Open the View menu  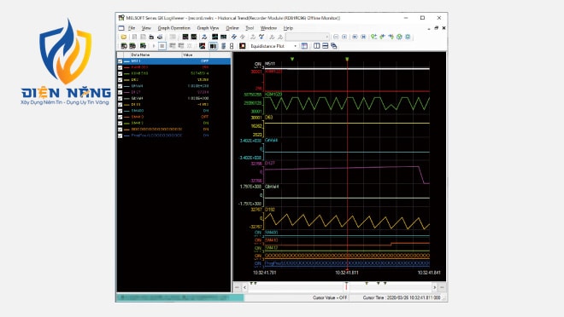146,28
